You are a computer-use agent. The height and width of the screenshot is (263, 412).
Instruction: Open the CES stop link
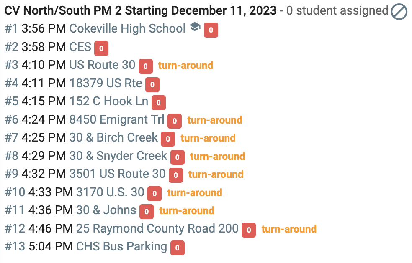pyautogui.click(x=80, y=47)
